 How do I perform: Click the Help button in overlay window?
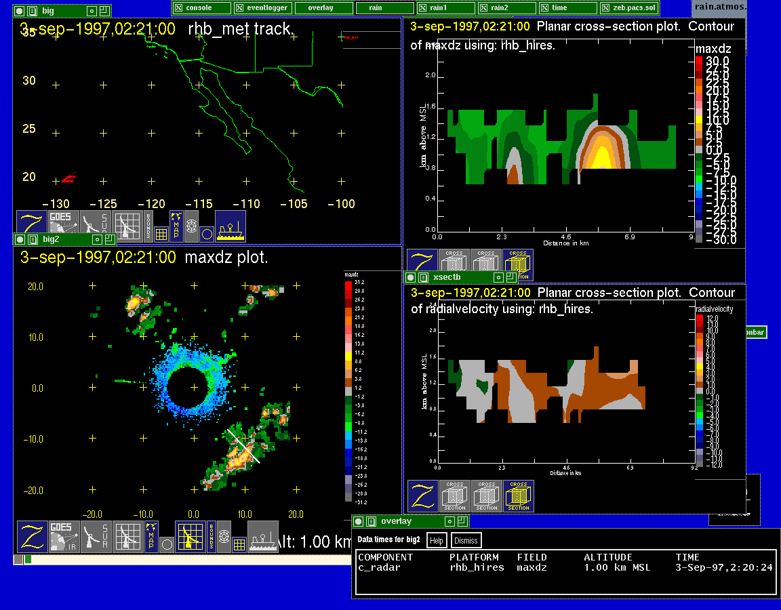click(437, 540)
